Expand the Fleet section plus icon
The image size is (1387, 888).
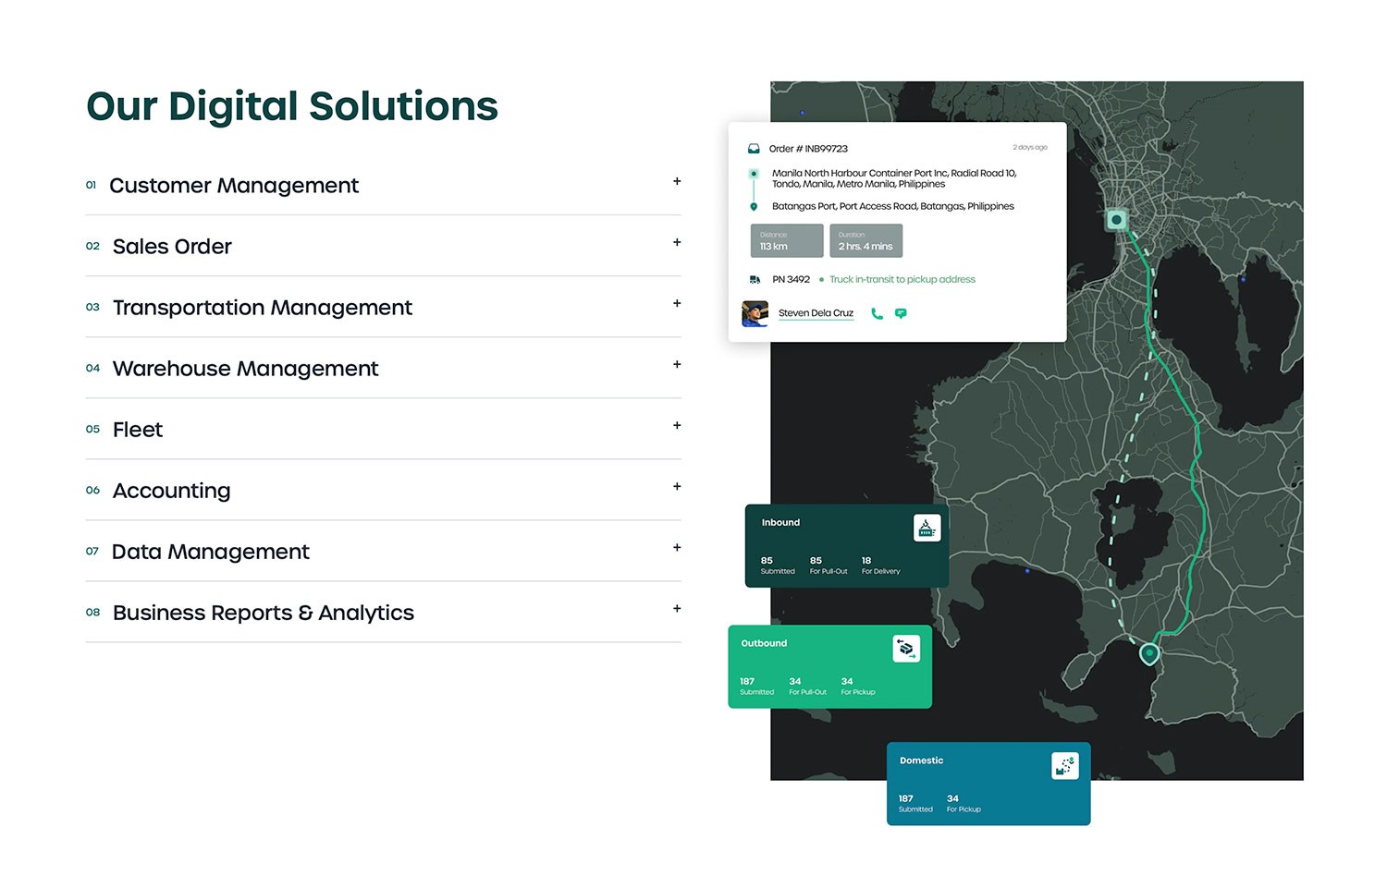point(677,426)
